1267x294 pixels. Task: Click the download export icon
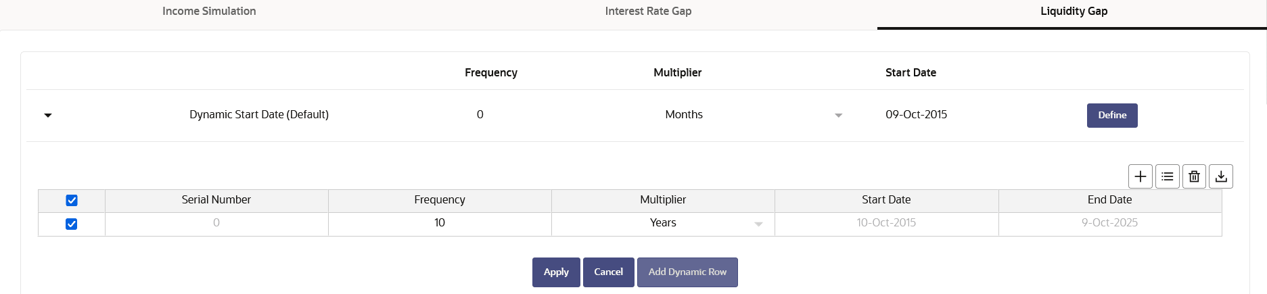pyautogui.click(x=1221, y=176)
